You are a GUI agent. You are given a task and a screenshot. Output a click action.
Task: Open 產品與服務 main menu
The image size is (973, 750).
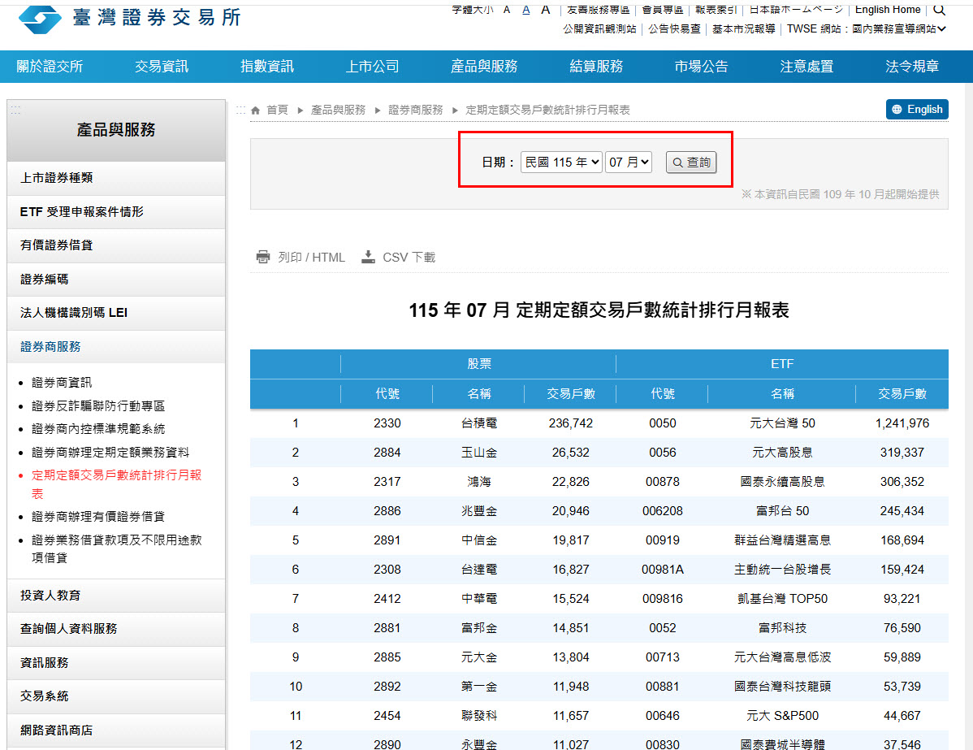[x=484, y=67]
